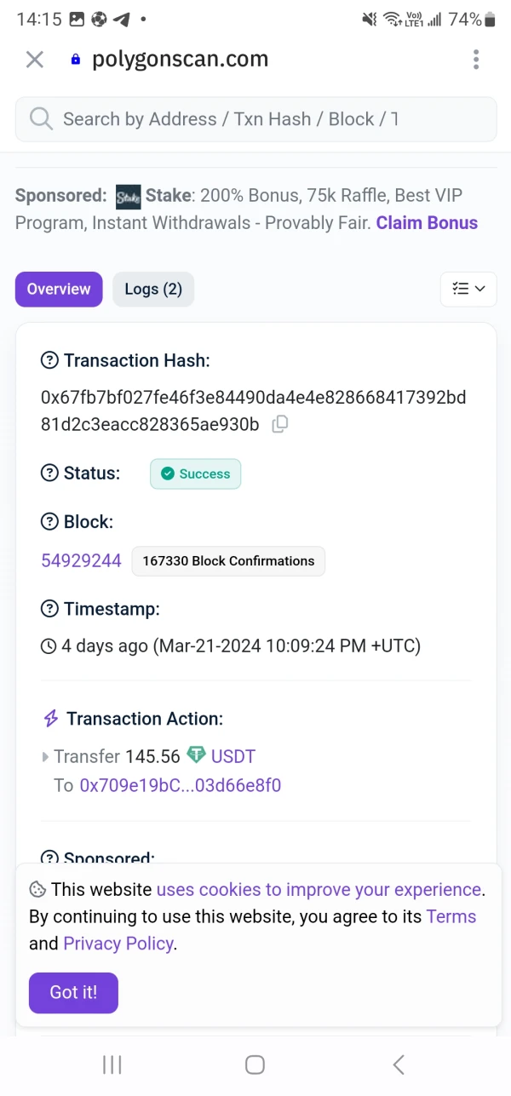Tap the Block help question icon

click(50, 522)
